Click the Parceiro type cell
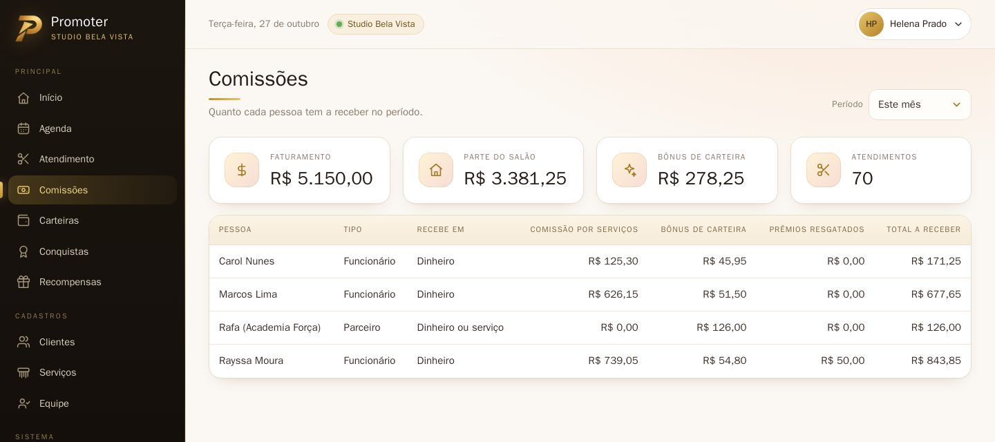 click(362, 327)
